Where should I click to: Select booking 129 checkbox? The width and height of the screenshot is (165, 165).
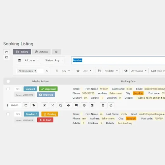[x=8, y=114]
